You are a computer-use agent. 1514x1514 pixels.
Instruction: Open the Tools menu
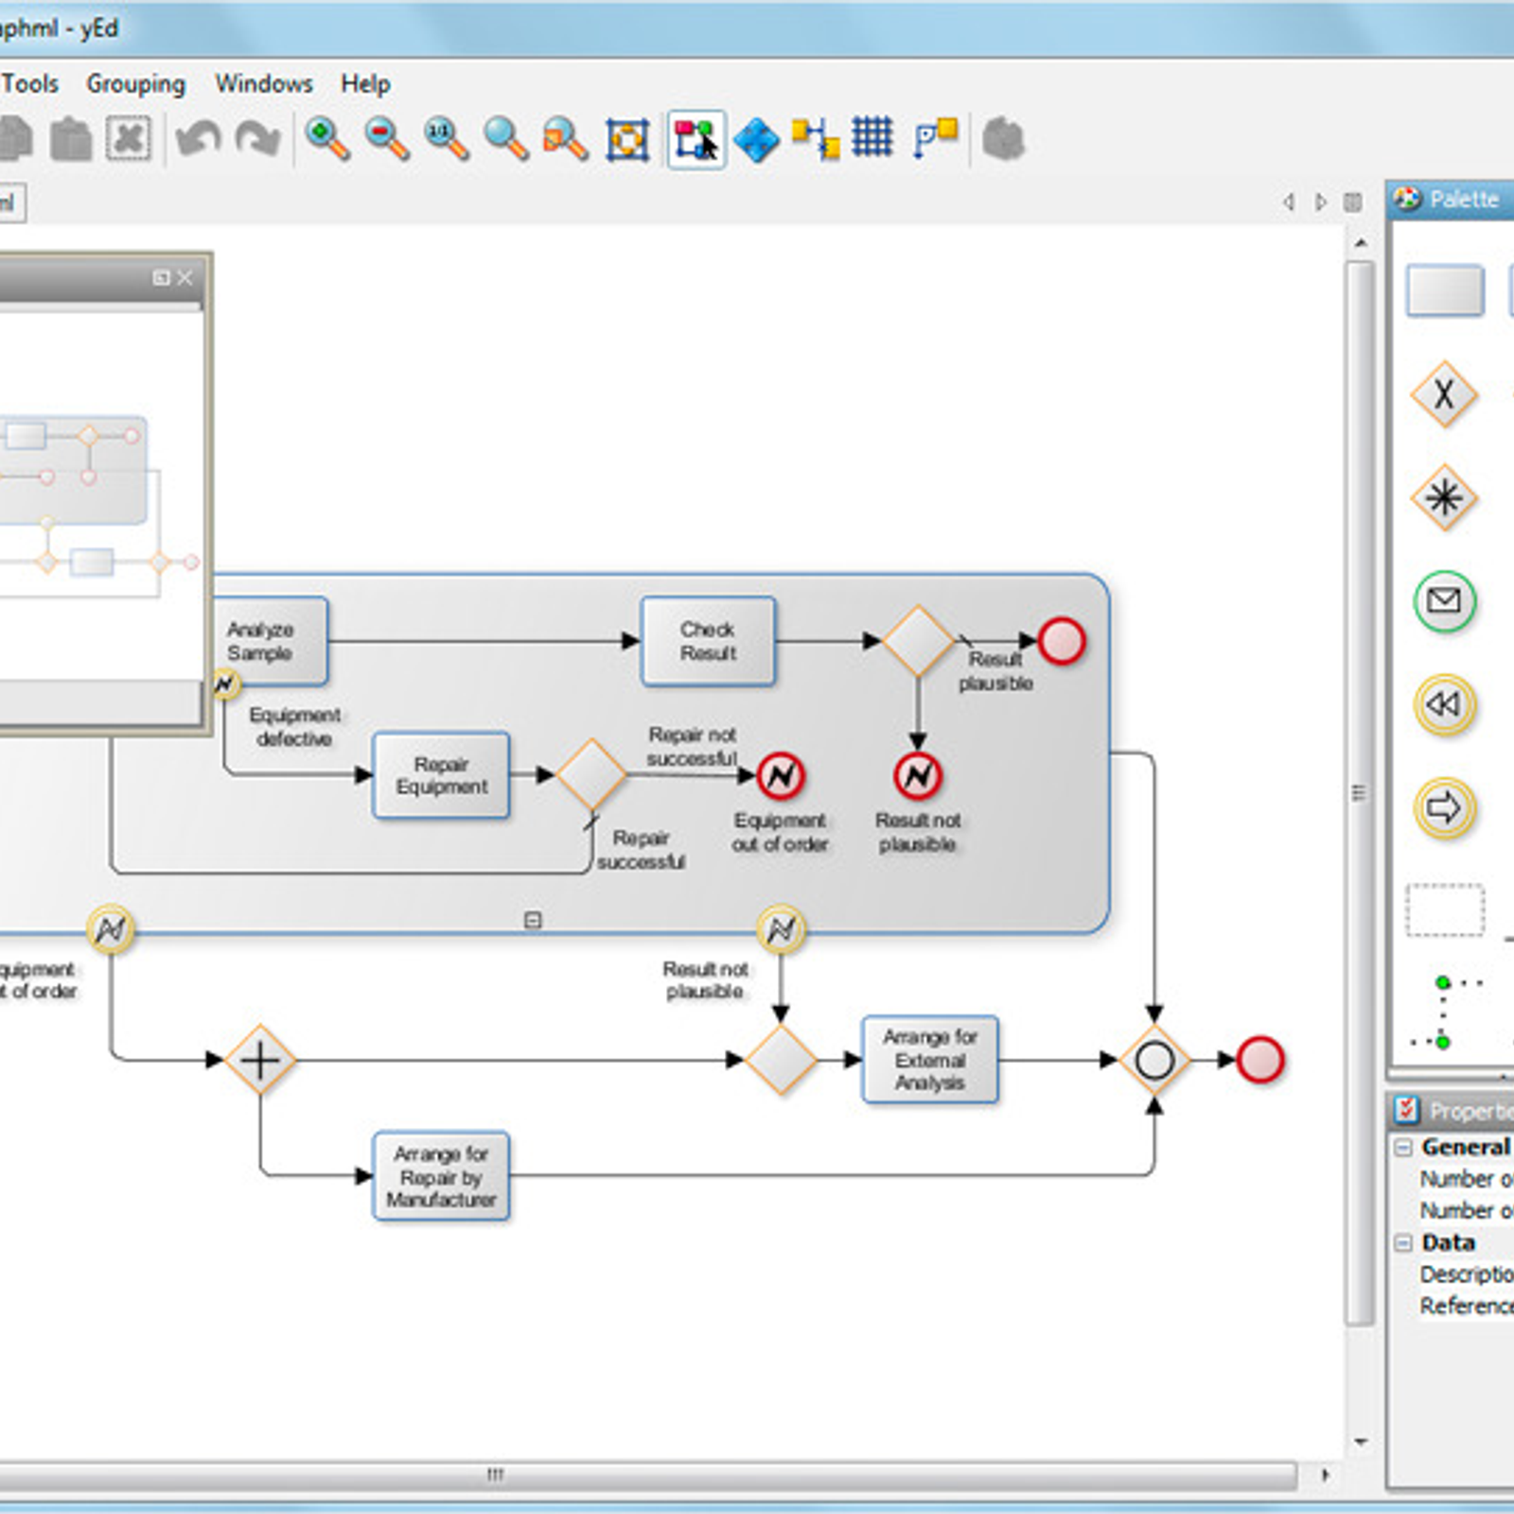30,83
